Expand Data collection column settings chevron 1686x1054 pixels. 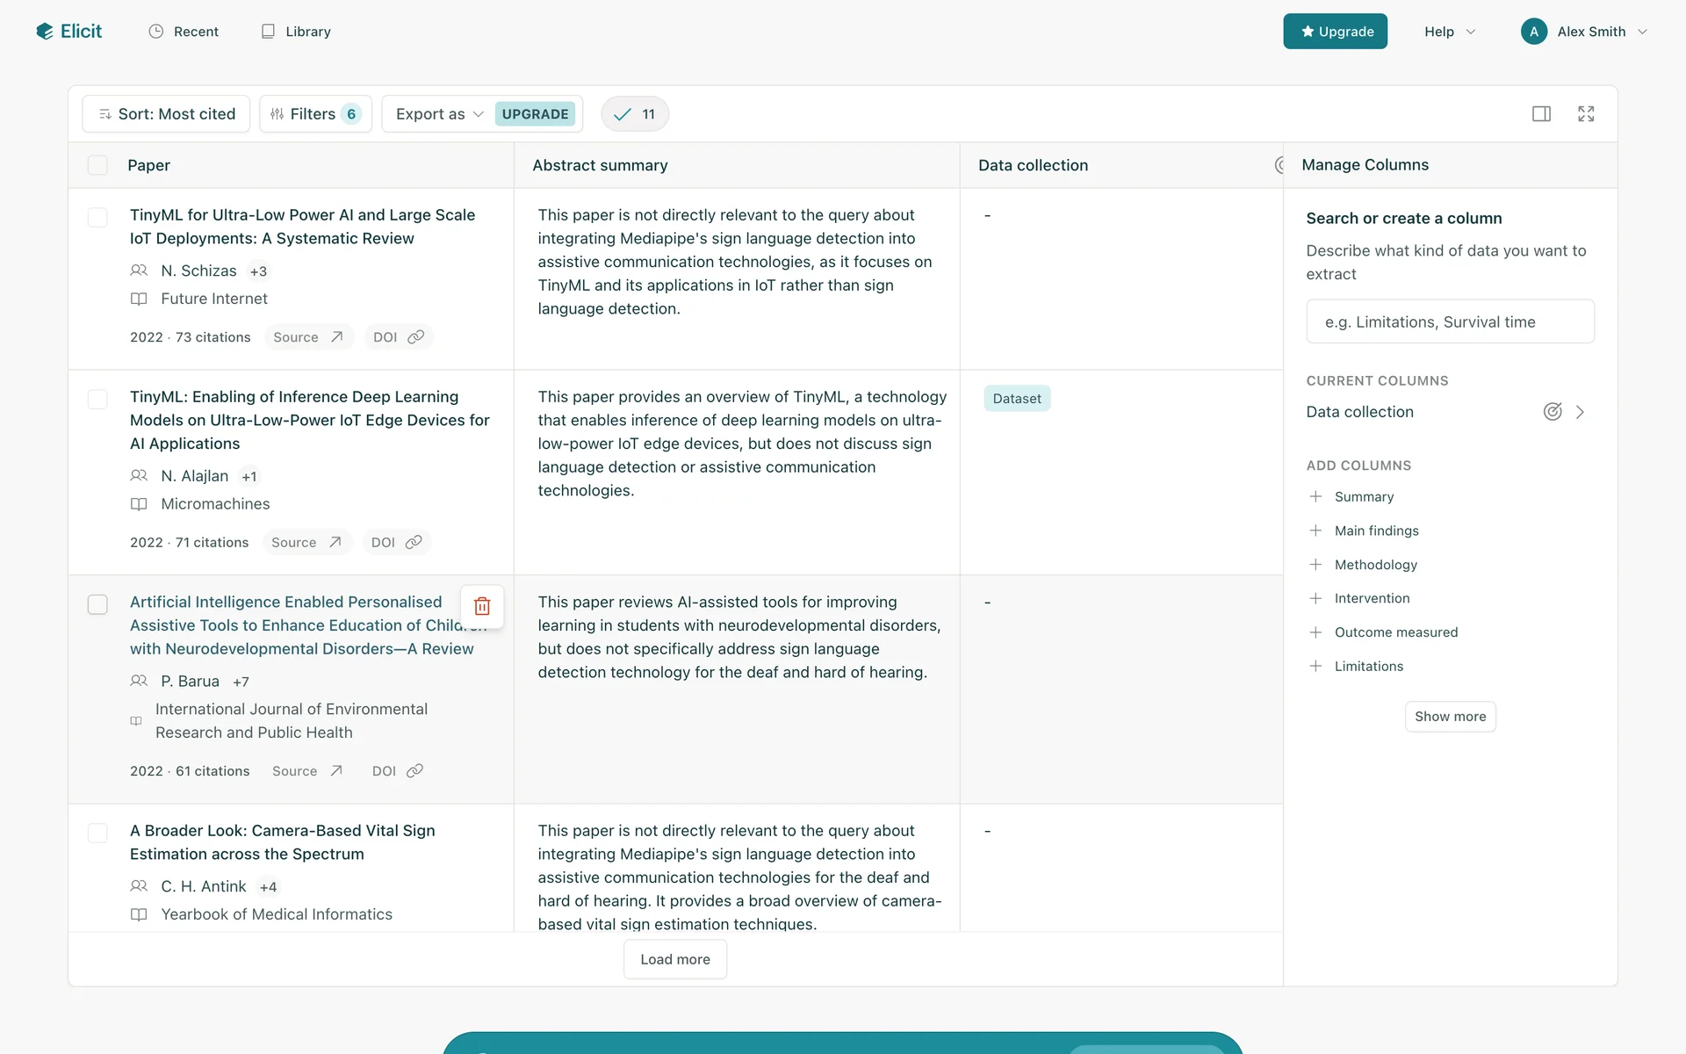point(1581,412)
